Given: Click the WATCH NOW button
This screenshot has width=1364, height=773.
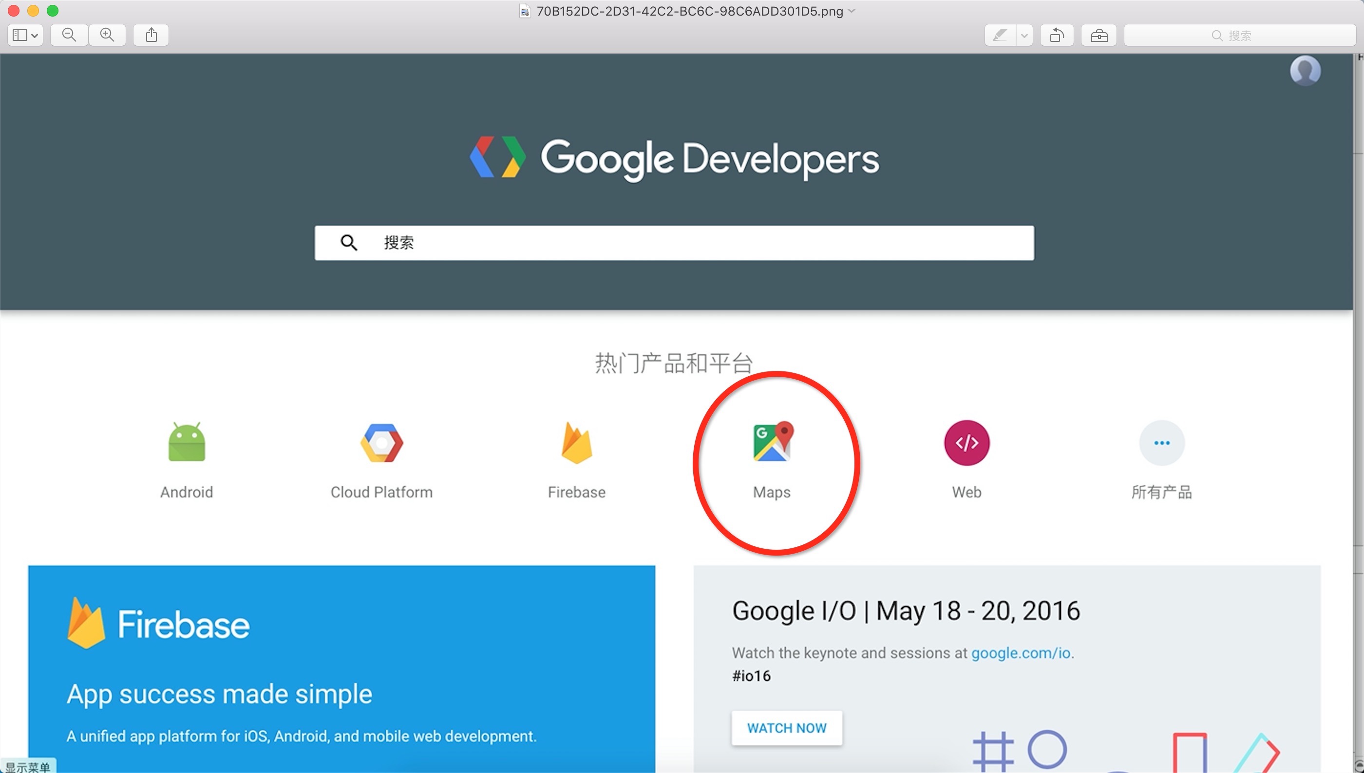Looking at the screenshot, I should (787, 728).
